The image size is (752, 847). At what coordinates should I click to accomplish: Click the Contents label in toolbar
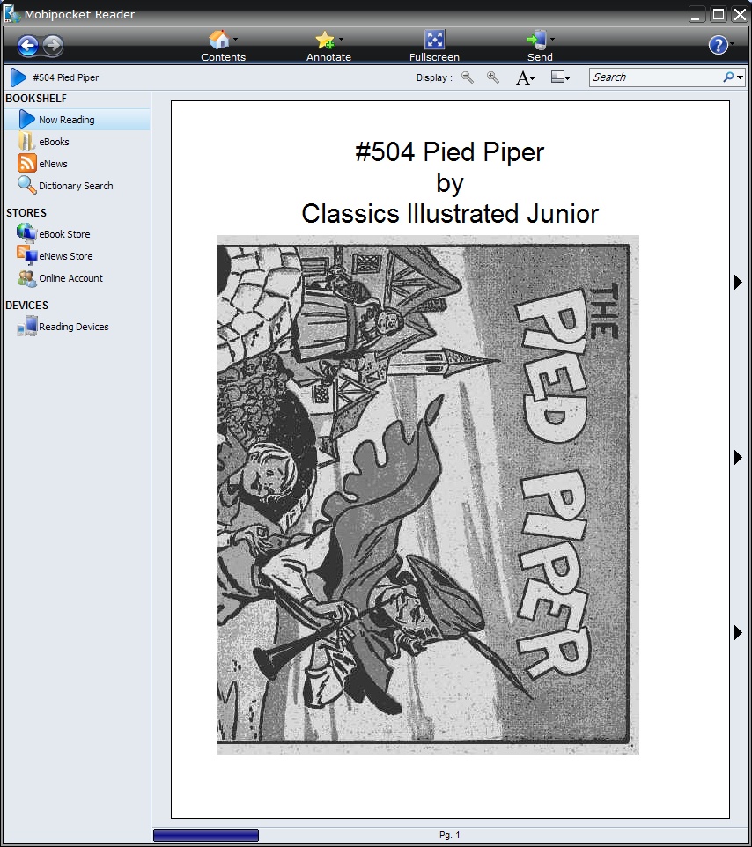pos(223,57)
